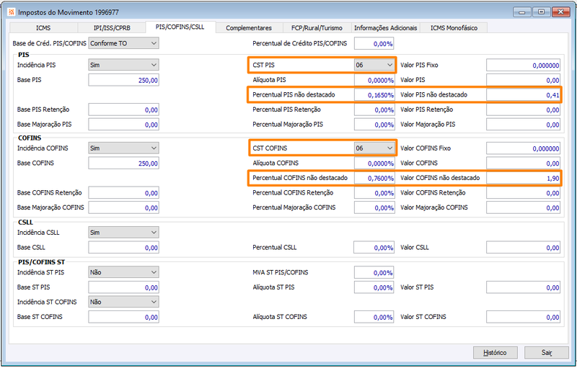Viewport: 577px width, 368px height.
Task: Open the CST COFINS dropdown
Action: click(374, 148)
